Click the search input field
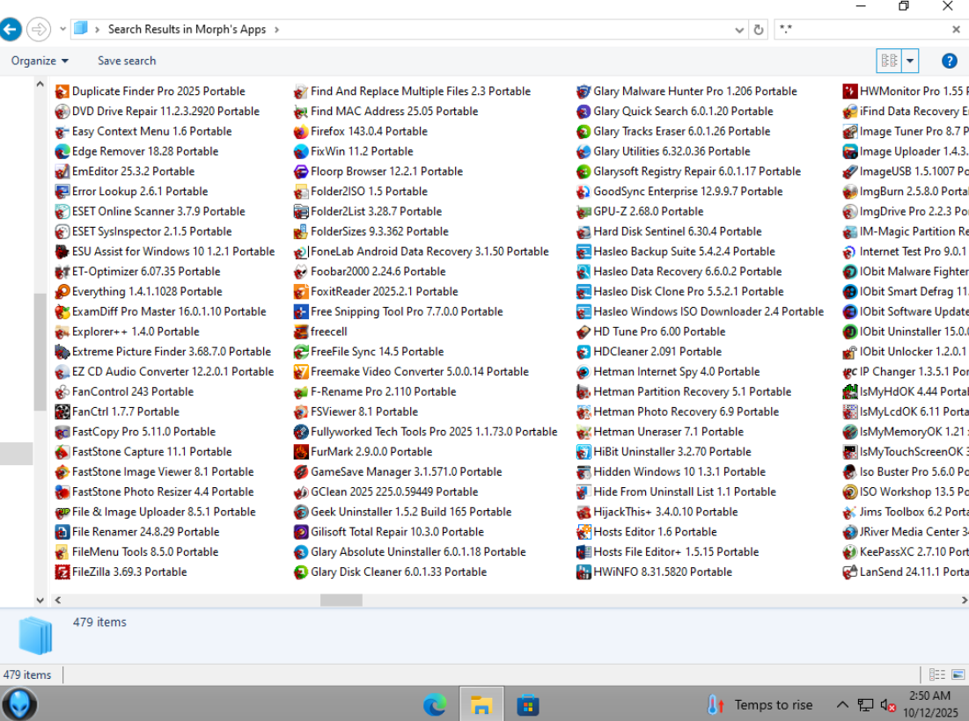Screen dimensions: 969x721 click(863, 29)
